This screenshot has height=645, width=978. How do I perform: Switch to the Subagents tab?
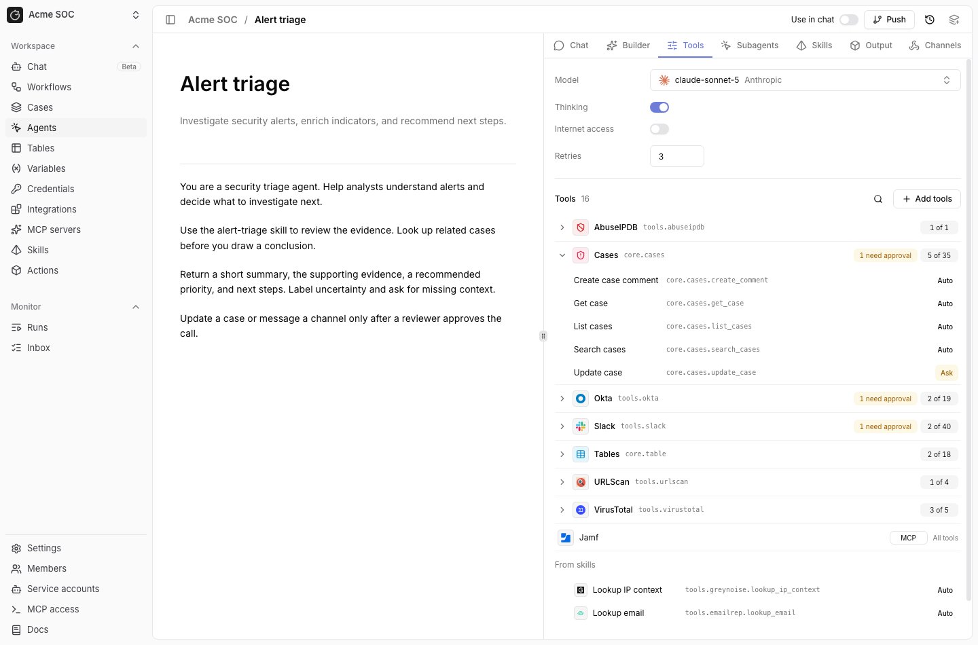click(750, 45)
